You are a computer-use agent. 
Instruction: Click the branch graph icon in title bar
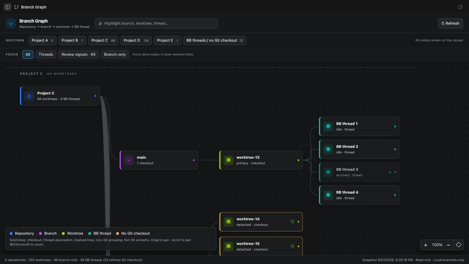(16, 7)
